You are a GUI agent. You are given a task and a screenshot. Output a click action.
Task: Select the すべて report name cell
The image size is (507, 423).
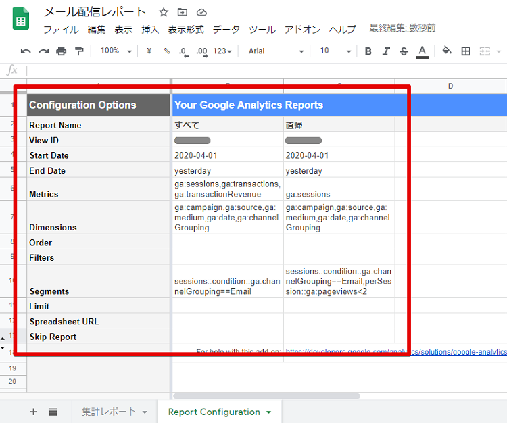pos(228,124)
